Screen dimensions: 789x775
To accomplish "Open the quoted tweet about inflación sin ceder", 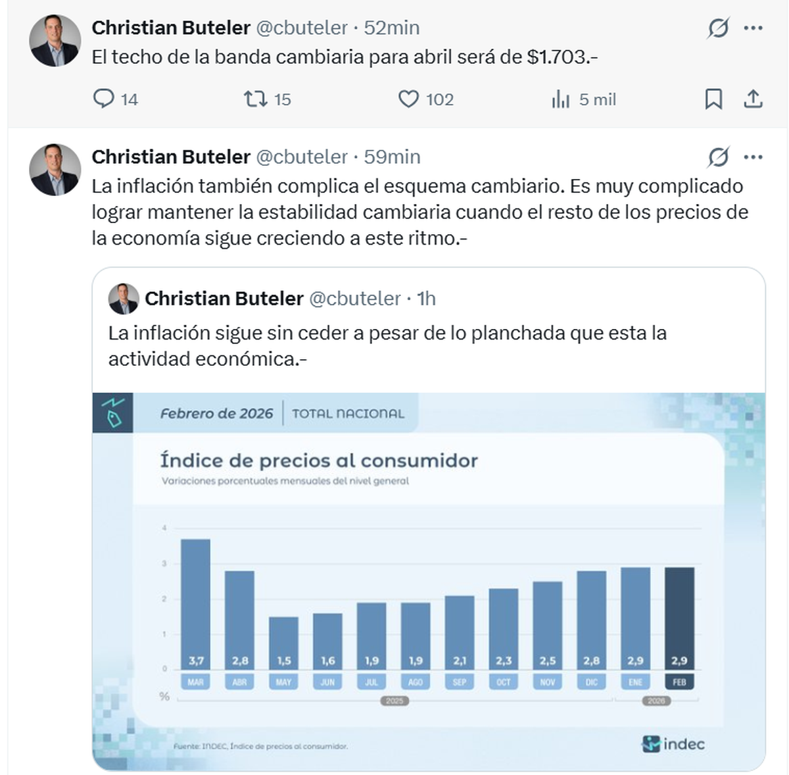I will pyautogui.click(x=388, y=345).
